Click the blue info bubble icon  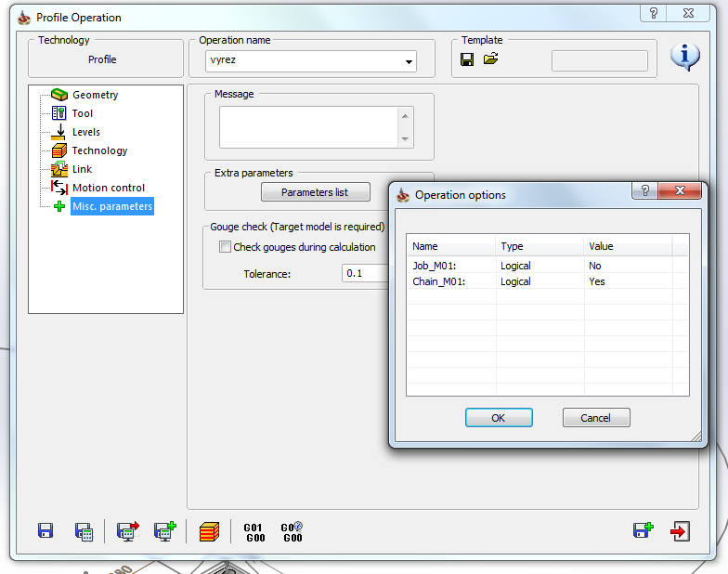tap(685, 57)
